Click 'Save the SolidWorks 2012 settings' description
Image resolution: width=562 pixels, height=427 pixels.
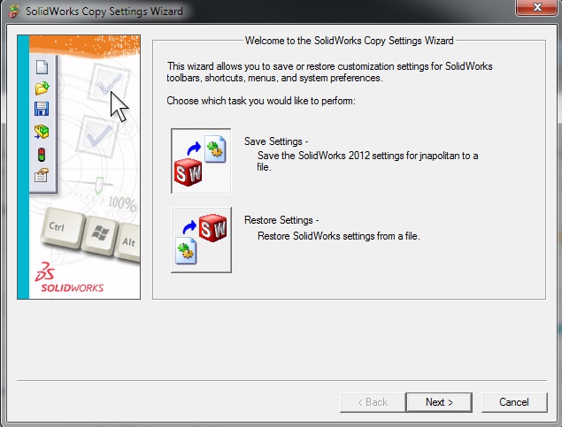[x=367, y=162]
